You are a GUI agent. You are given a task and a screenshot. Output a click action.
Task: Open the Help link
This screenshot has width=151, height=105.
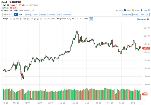tap(145, 10)
